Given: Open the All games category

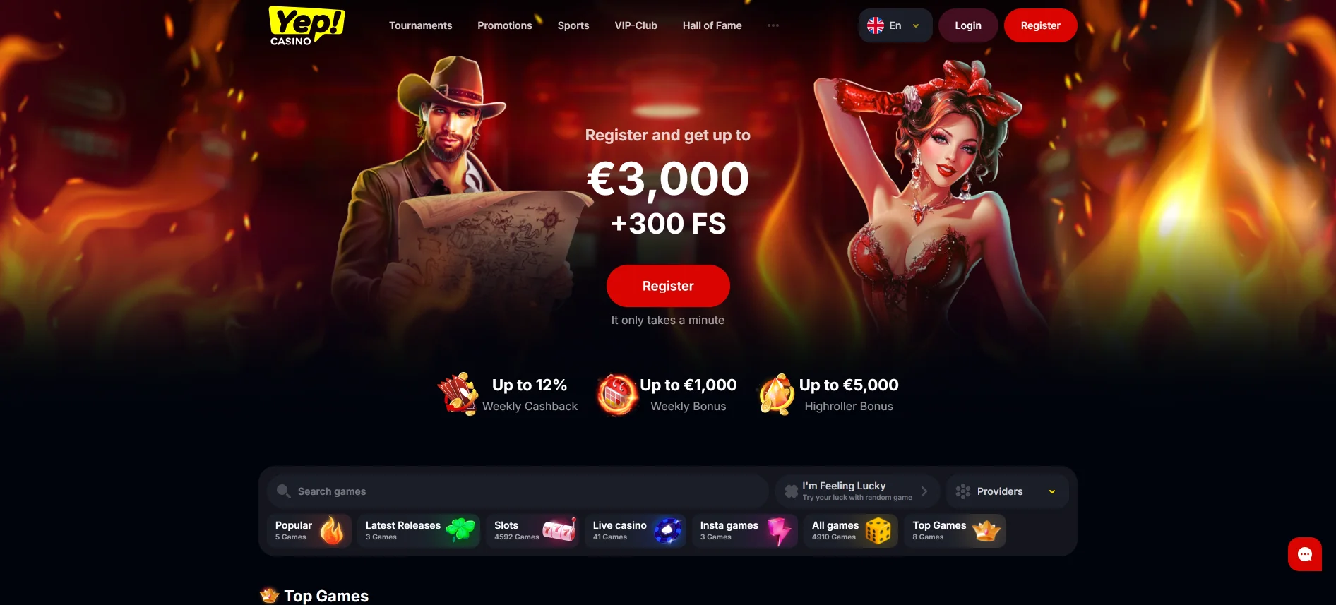Looking at the screenshot, I should pyautogui.click(x=851, y=531).
